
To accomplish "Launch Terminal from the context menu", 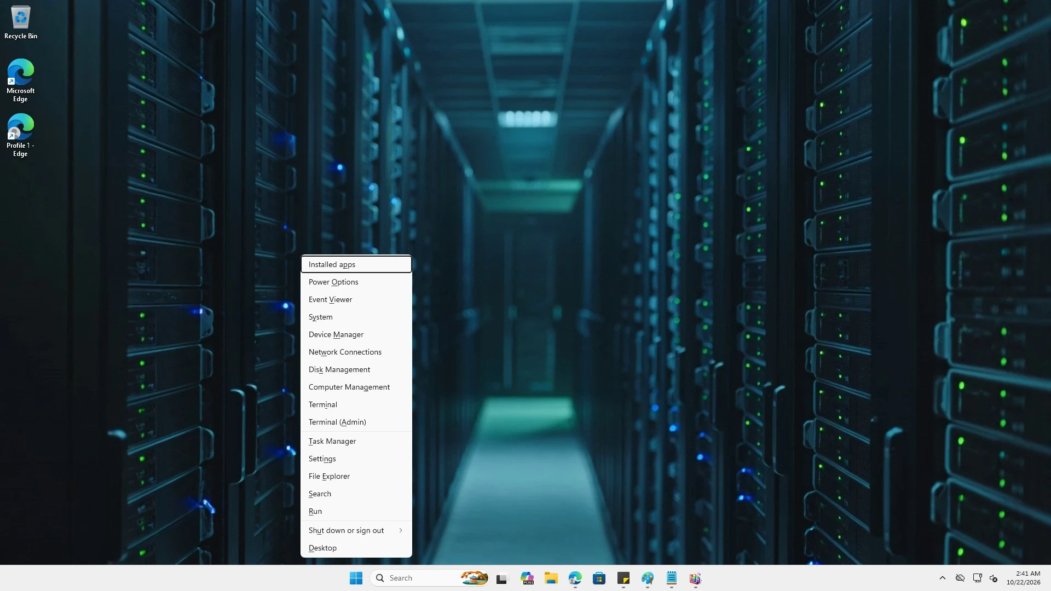I will (x=356, y=404).
